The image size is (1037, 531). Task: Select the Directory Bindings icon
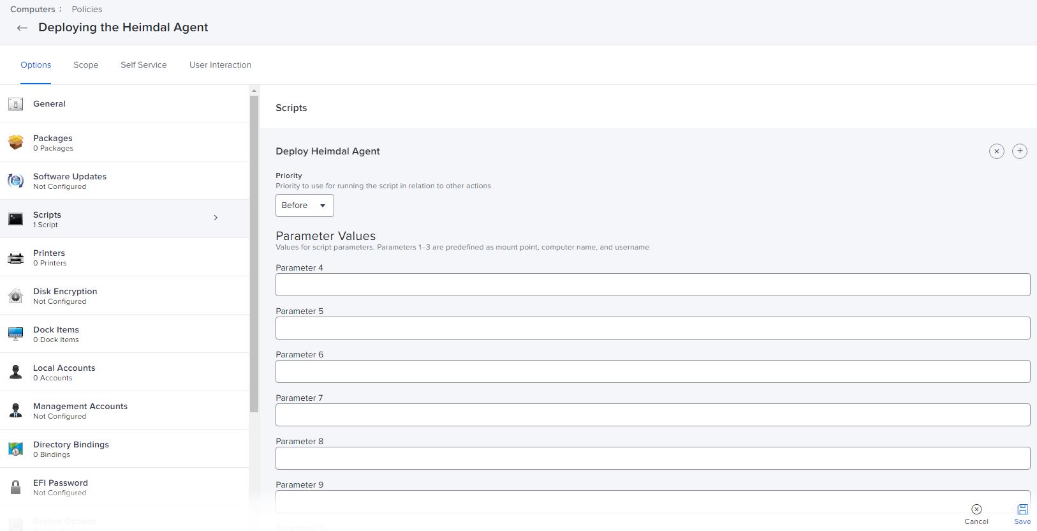point(16,449)
